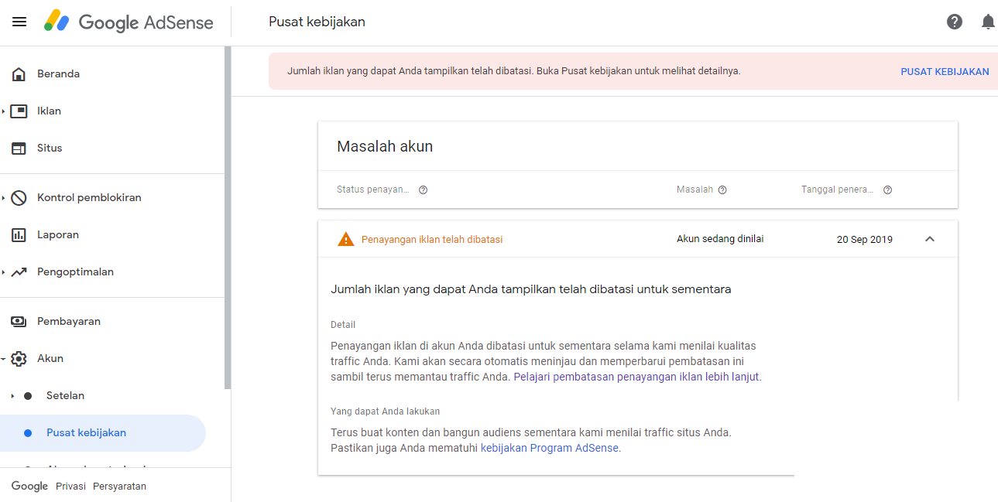998x502 pixels.
Task: Select the Situs sidebar icon
Action: click(18, 148)
